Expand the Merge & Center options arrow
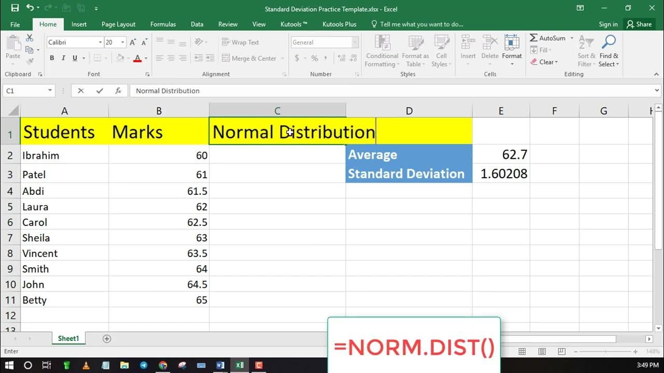 283,58
